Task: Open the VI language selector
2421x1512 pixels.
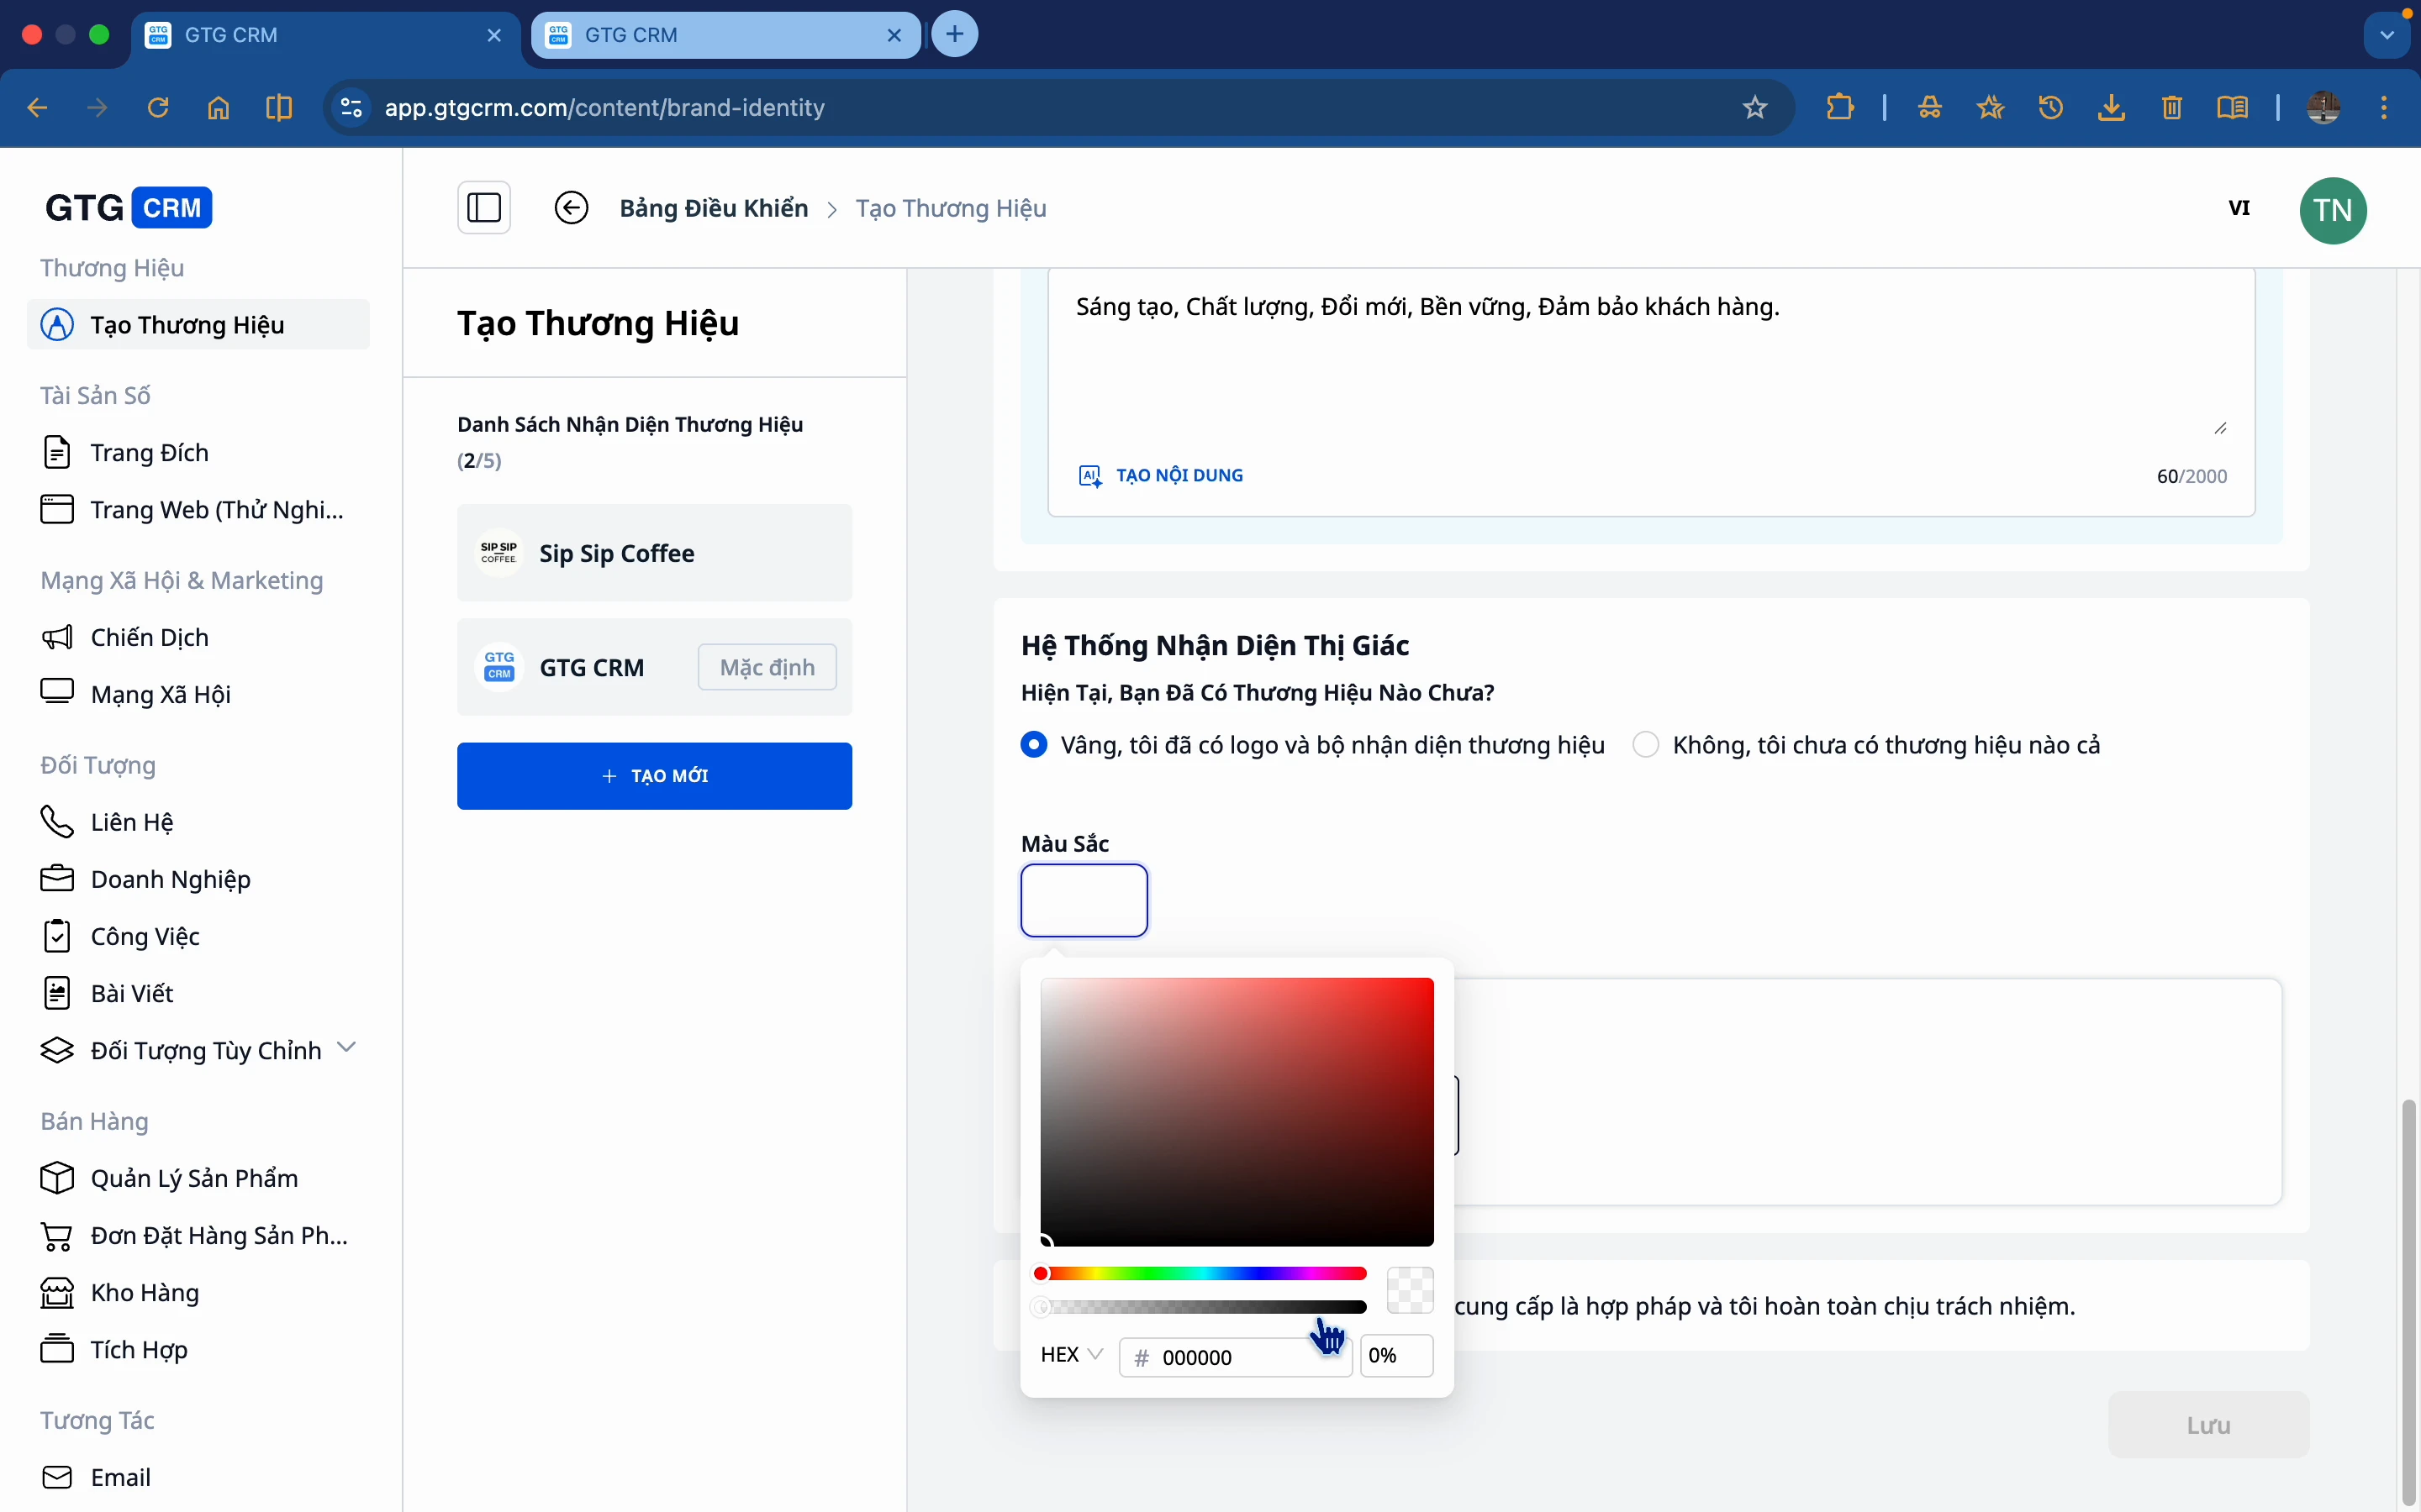Action: [x=2239, y=208]
